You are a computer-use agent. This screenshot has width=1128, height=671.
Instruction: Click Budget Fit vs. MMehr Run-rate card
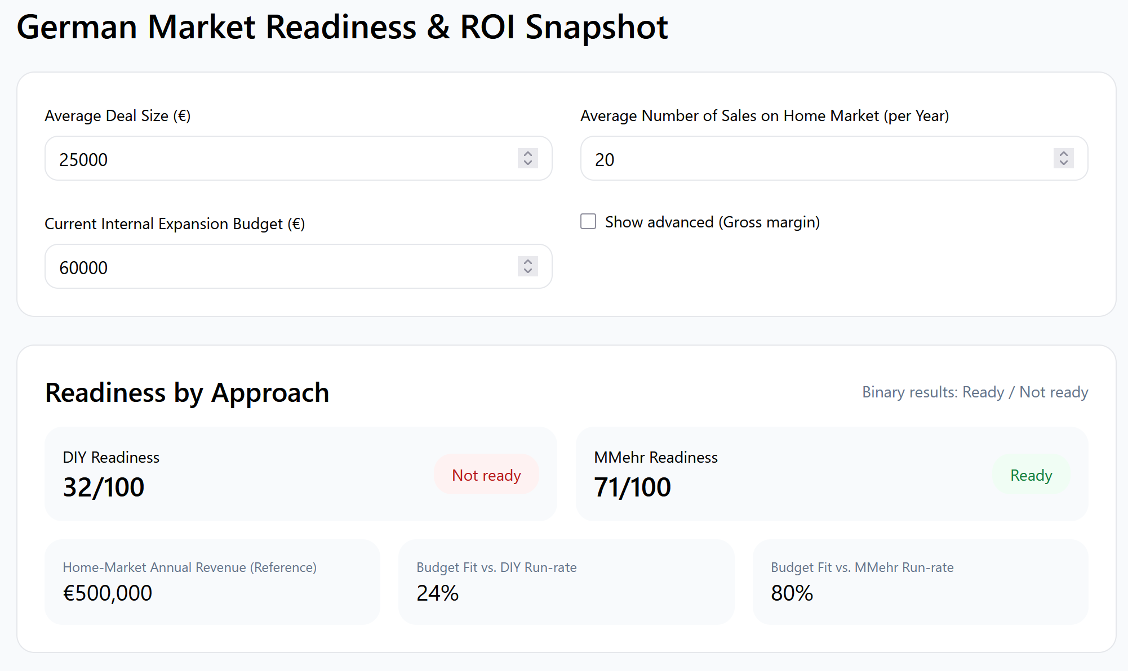click(x=920, y=582)
